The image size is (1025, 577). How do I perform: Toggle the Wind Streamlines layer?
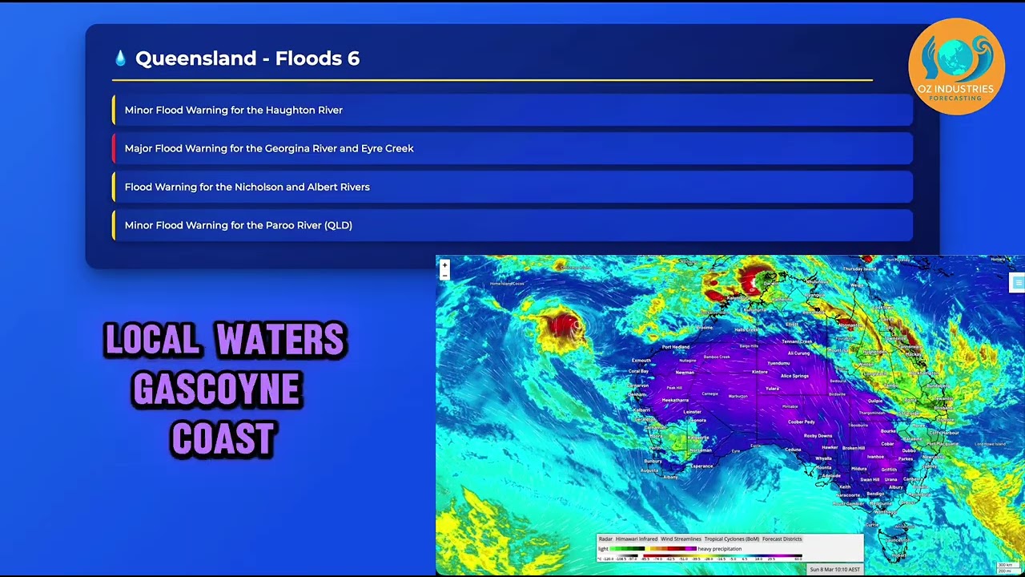click(681, 539)
